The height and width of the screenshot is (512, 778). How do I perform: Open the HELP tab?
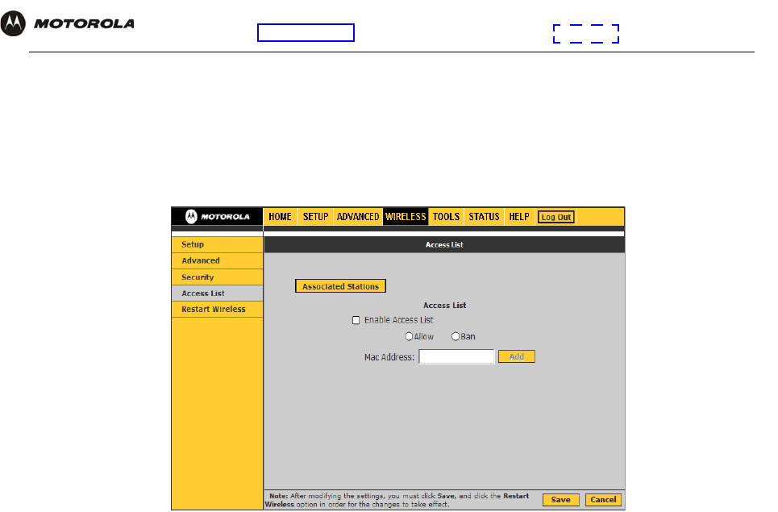pos(519,217)
